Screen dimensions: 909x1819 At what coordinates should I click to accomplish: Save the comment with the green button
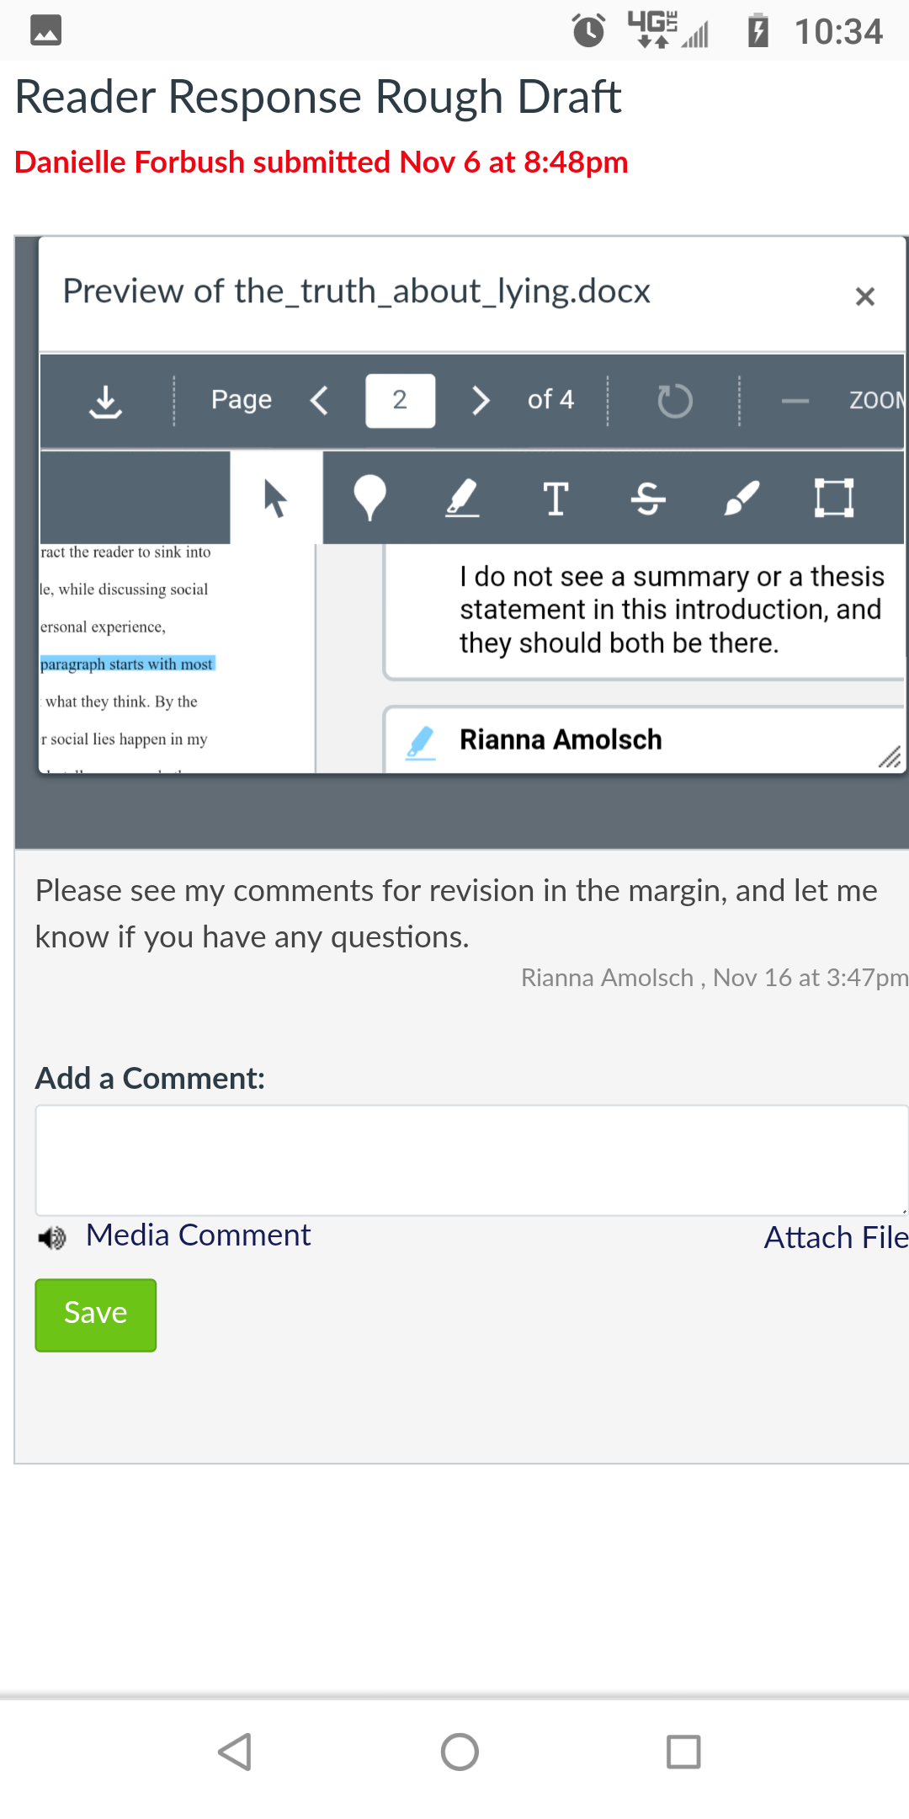coord(96,1315)
